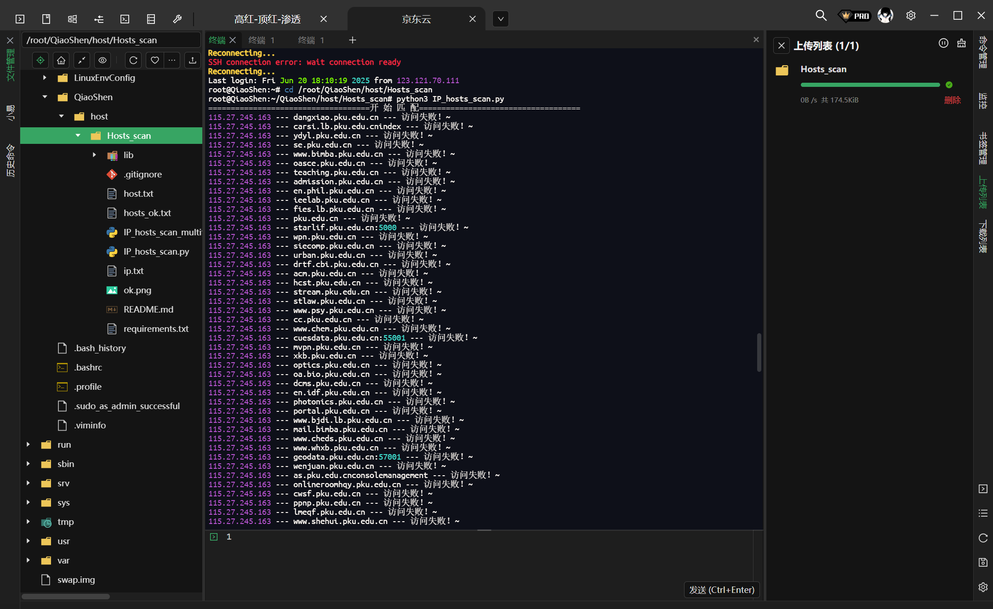Open search with the magnifier icon
The width and height of the screenshot is (993, 609).
821,16
